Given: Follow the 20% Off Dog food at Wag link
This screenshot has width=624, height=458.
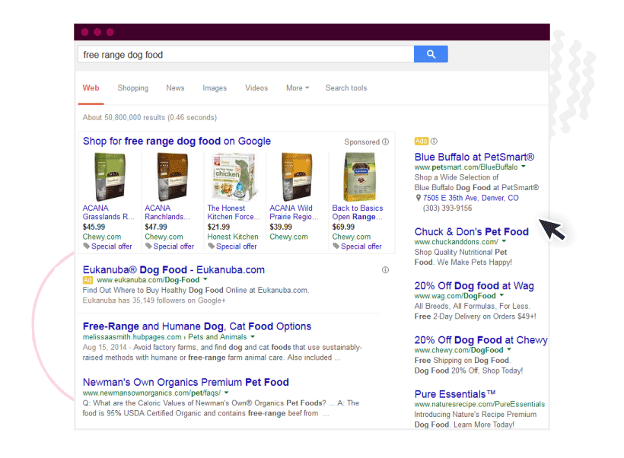Looking at the screenshot, I should click(472, 285).
